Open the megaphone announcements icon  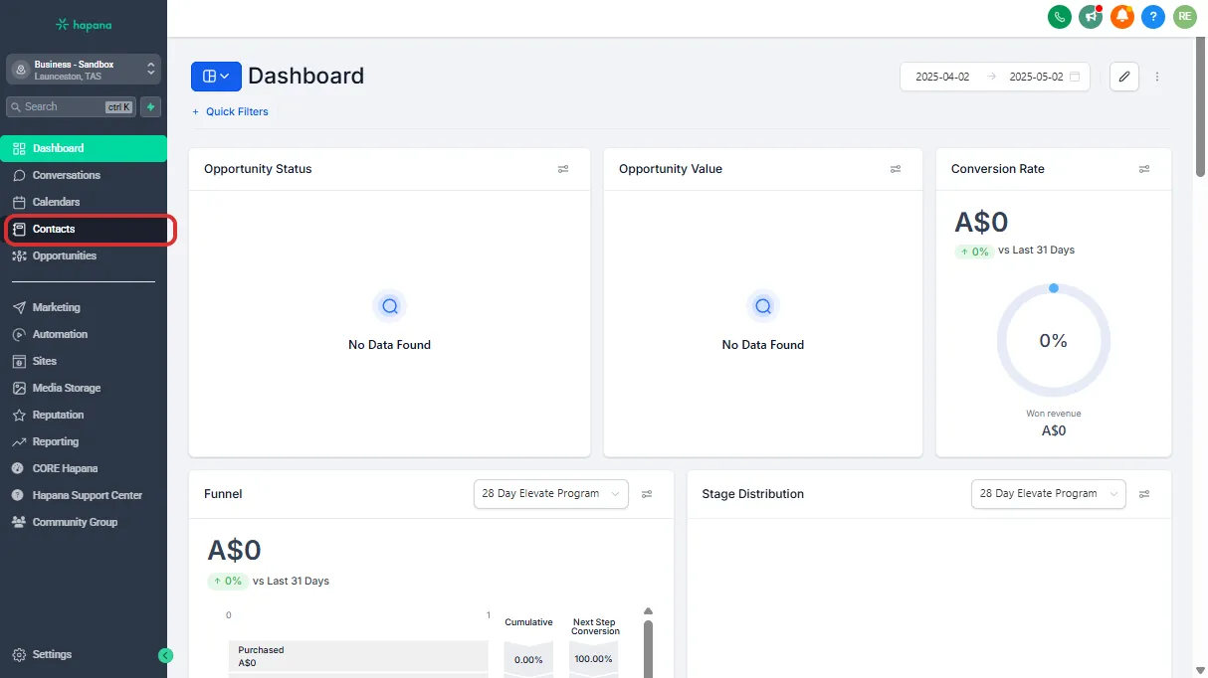pyautogui.click(x=1091, y=16)
